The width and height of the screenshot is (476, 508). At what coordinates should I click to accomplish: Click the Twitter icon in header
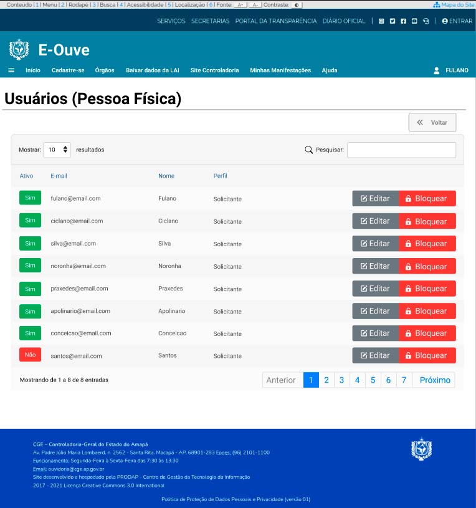tap(393, 21)
